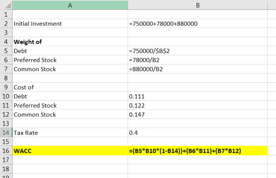This screenshot has height=178, width=276.
Task: Select row 18 header
Action: 6,169
